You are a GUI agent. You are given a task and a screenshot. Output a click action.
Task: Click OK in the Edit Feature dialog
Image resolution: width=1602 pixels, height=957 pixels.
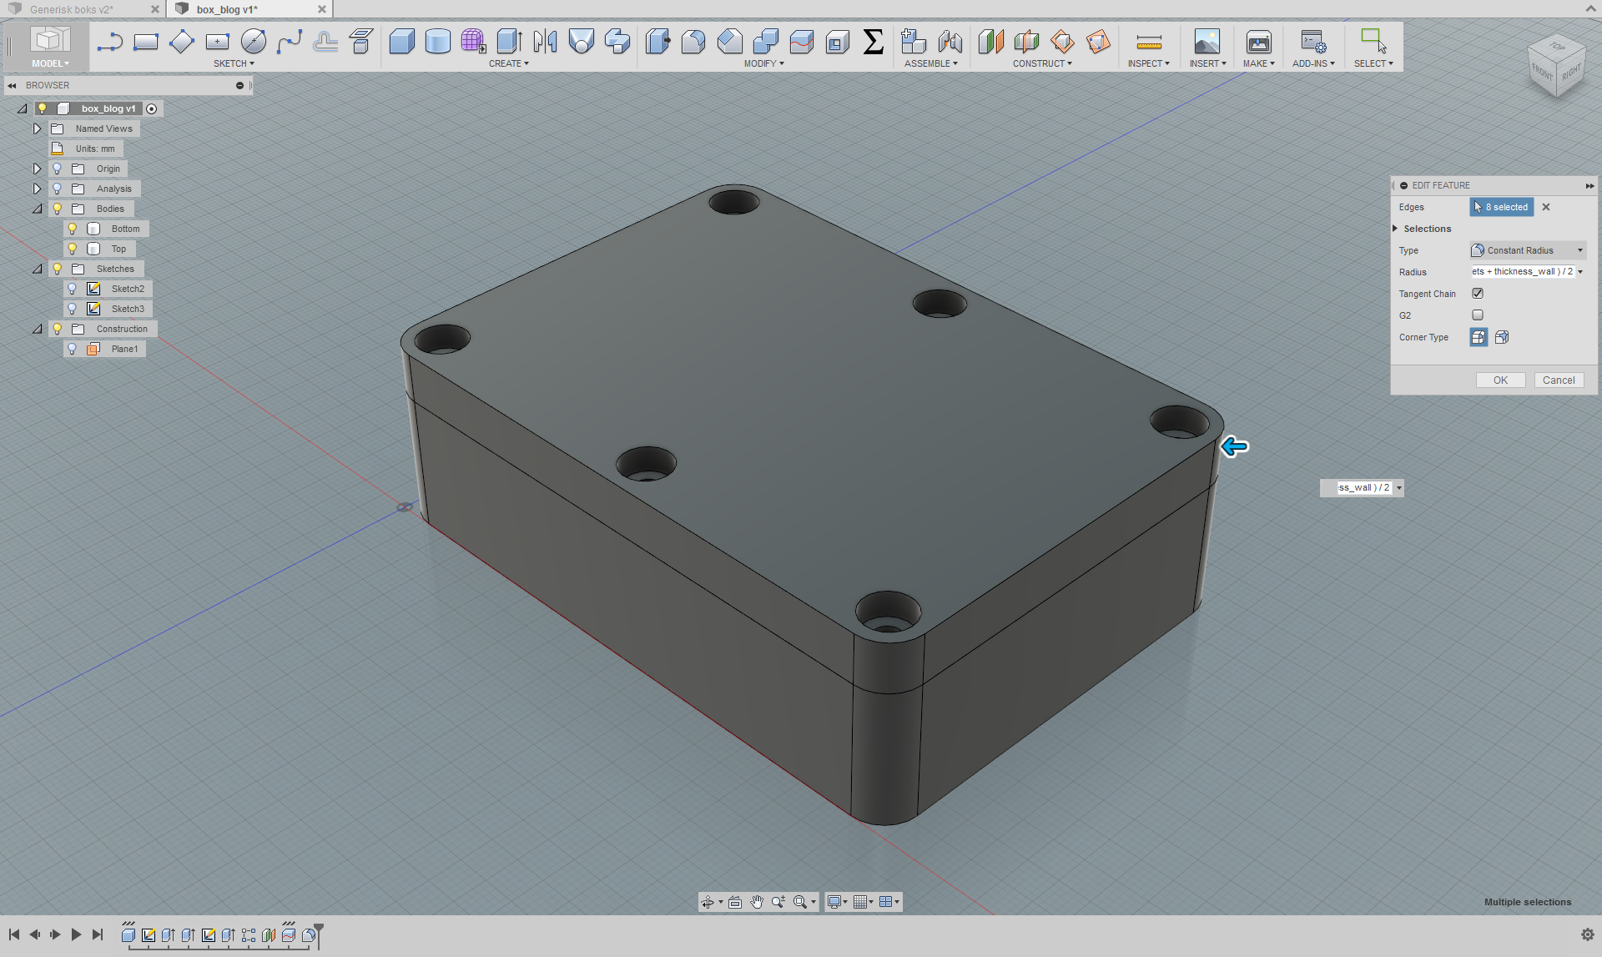1500,380
